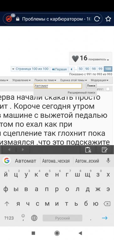The image size is (114, 240).
Task: Bookmark page using the star icon
Action: [108, 19]
